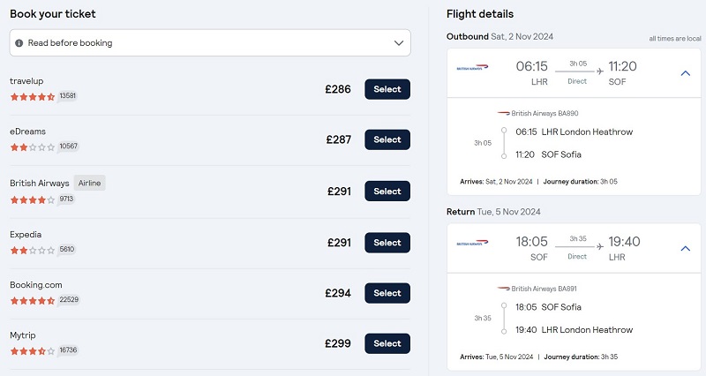
Task: Select the Expedia £291 fare
Action: pos(387,242)
